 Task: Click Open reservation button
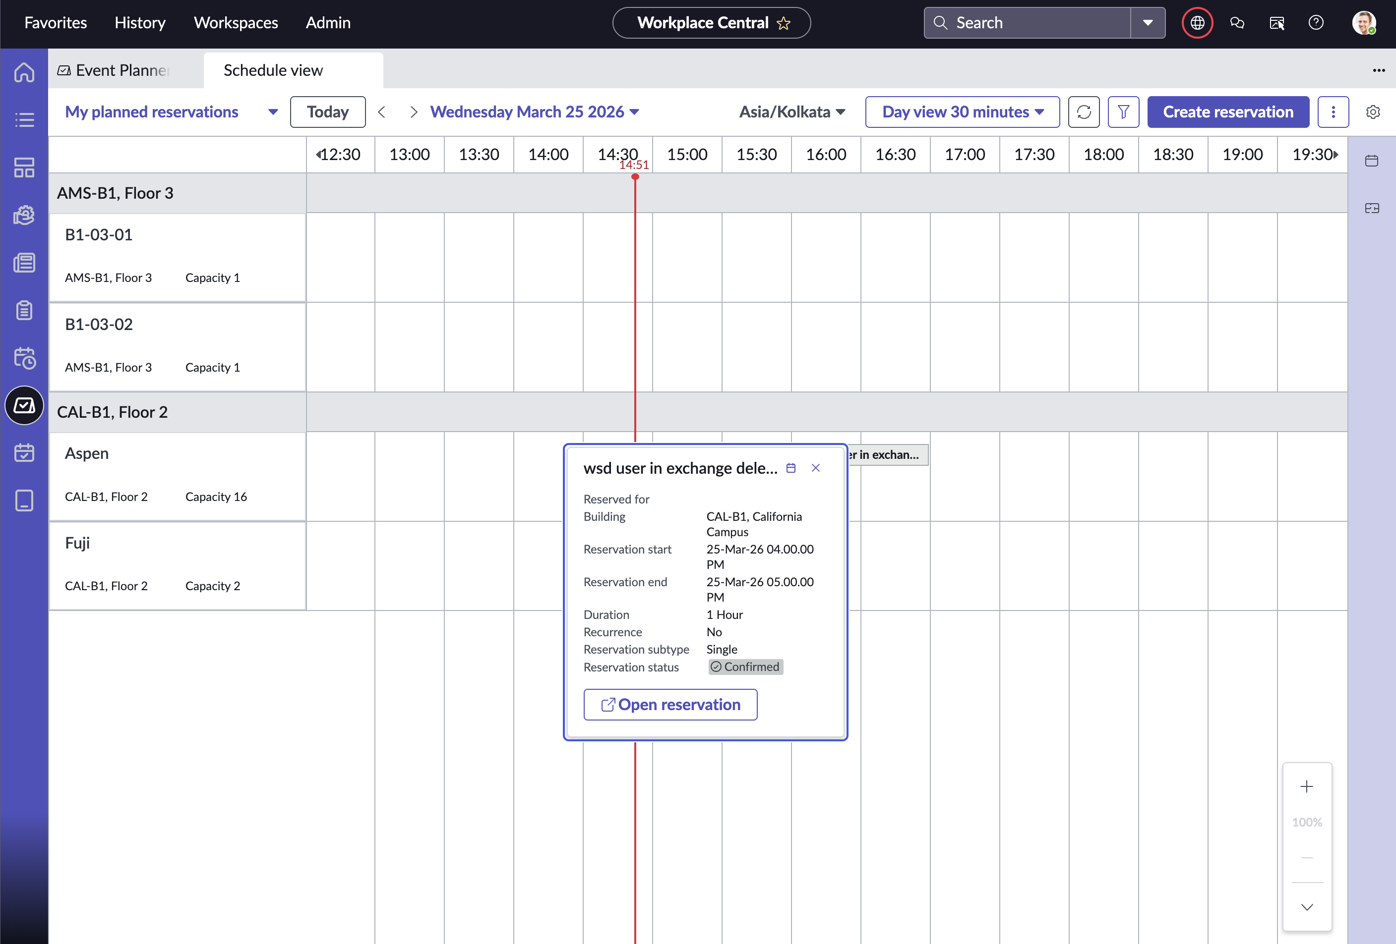click(x=670, y=704)
